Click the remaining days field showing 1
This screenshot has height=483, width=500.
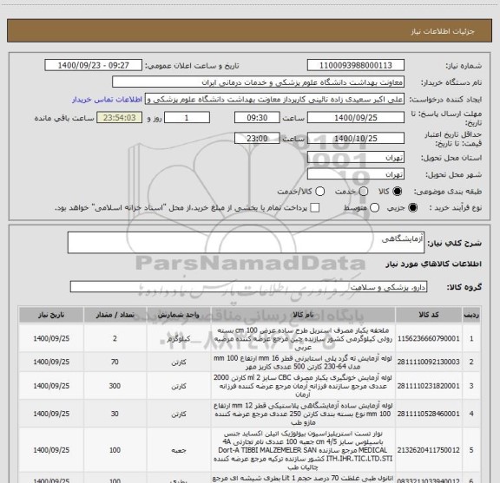(x=187, y=118)
